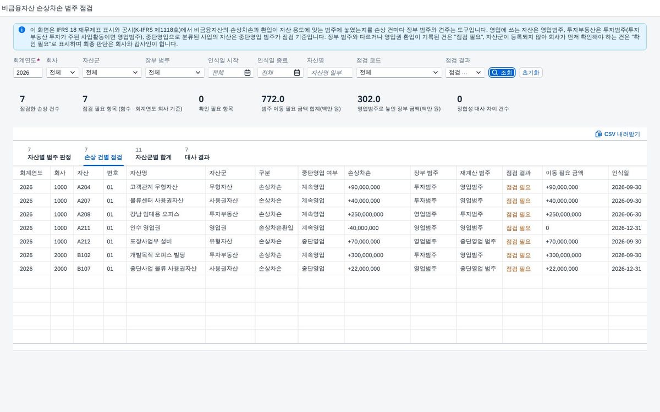Image resolution: width=660 pixels, height=412 pixels.
Task: Click the 2026-06-30 recognition date
Action: [x=627, y=214]
